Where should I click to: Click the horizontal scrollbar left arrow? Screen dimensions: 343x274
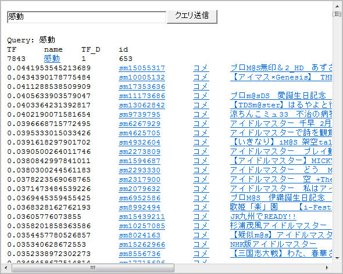[6, 268]
